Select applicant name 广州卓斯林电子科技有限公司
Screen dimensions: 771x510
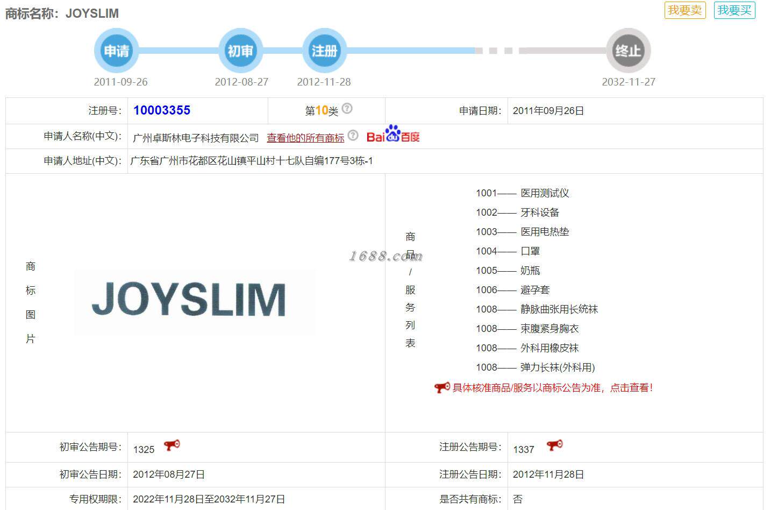196,138
